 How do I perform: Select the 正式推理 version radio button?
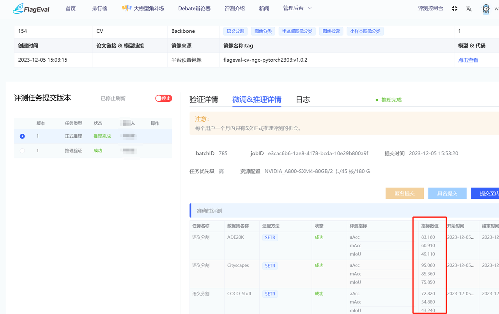pyautogui.click(x=22, y=136)
